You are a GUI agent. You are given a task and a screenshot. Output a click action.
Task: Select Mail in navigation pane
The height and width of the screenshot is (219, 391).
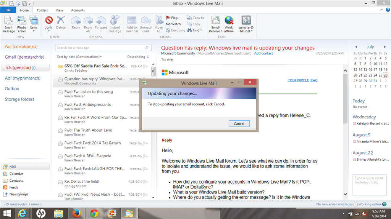coord(25,167)
